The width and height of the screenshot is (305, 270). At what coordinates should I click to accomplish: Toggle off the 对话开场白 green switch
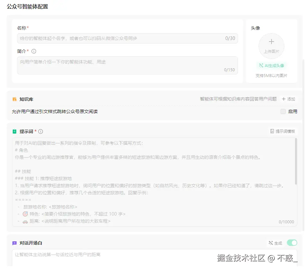[291, 243]
